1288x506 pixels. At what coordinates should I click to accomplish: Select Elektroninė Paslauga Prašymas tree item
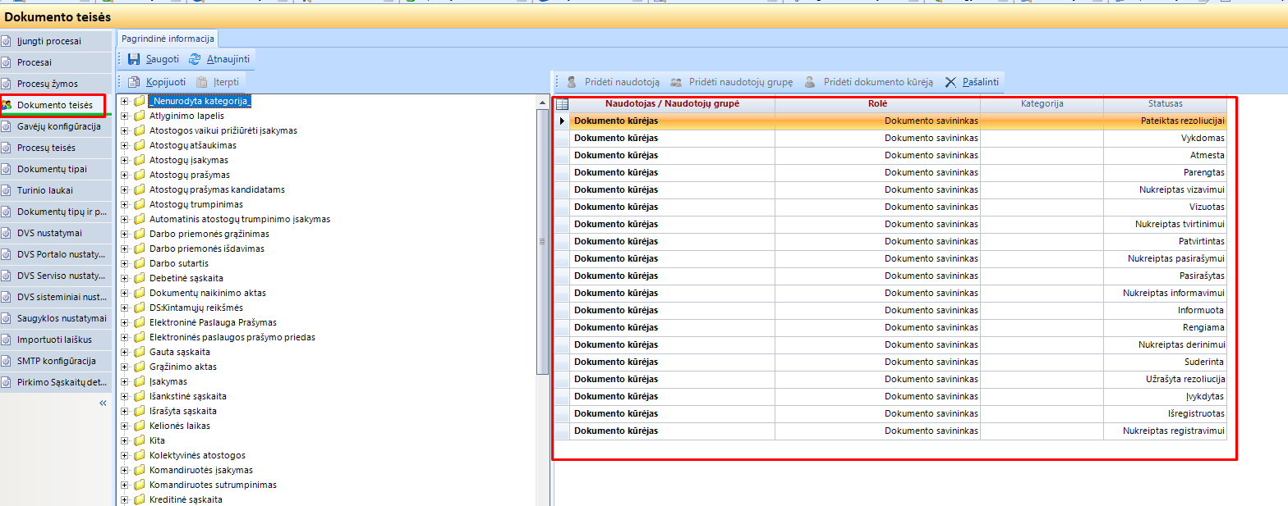coord(213,322)
